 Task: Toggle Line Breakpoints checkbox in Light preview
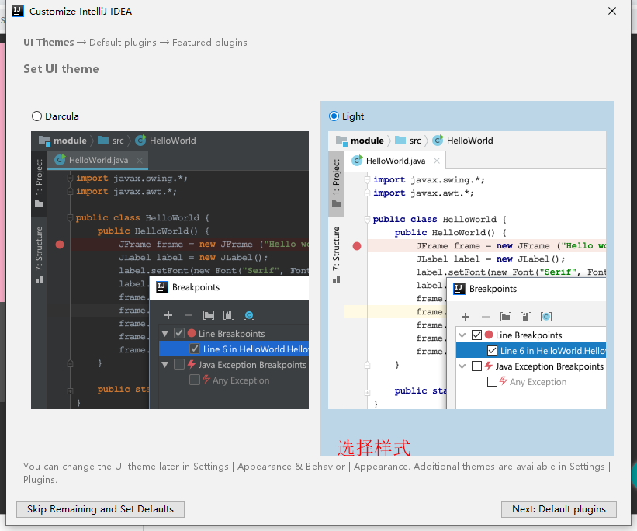point(476,335)
